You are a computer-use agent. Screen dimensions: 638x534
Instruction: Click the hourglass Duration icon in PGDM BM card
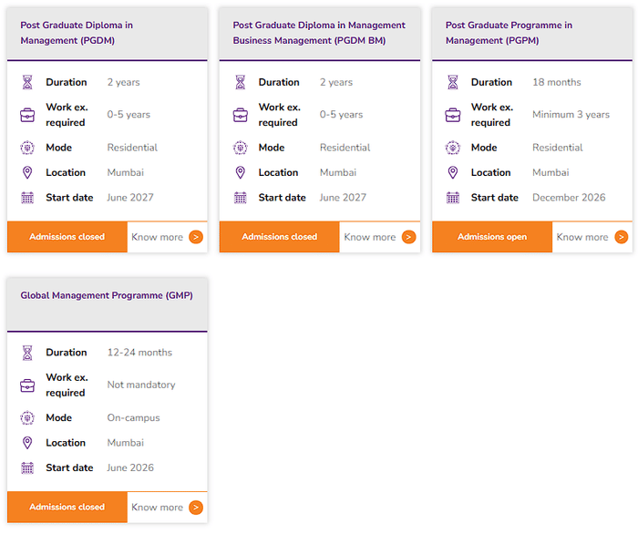point(240,82)
